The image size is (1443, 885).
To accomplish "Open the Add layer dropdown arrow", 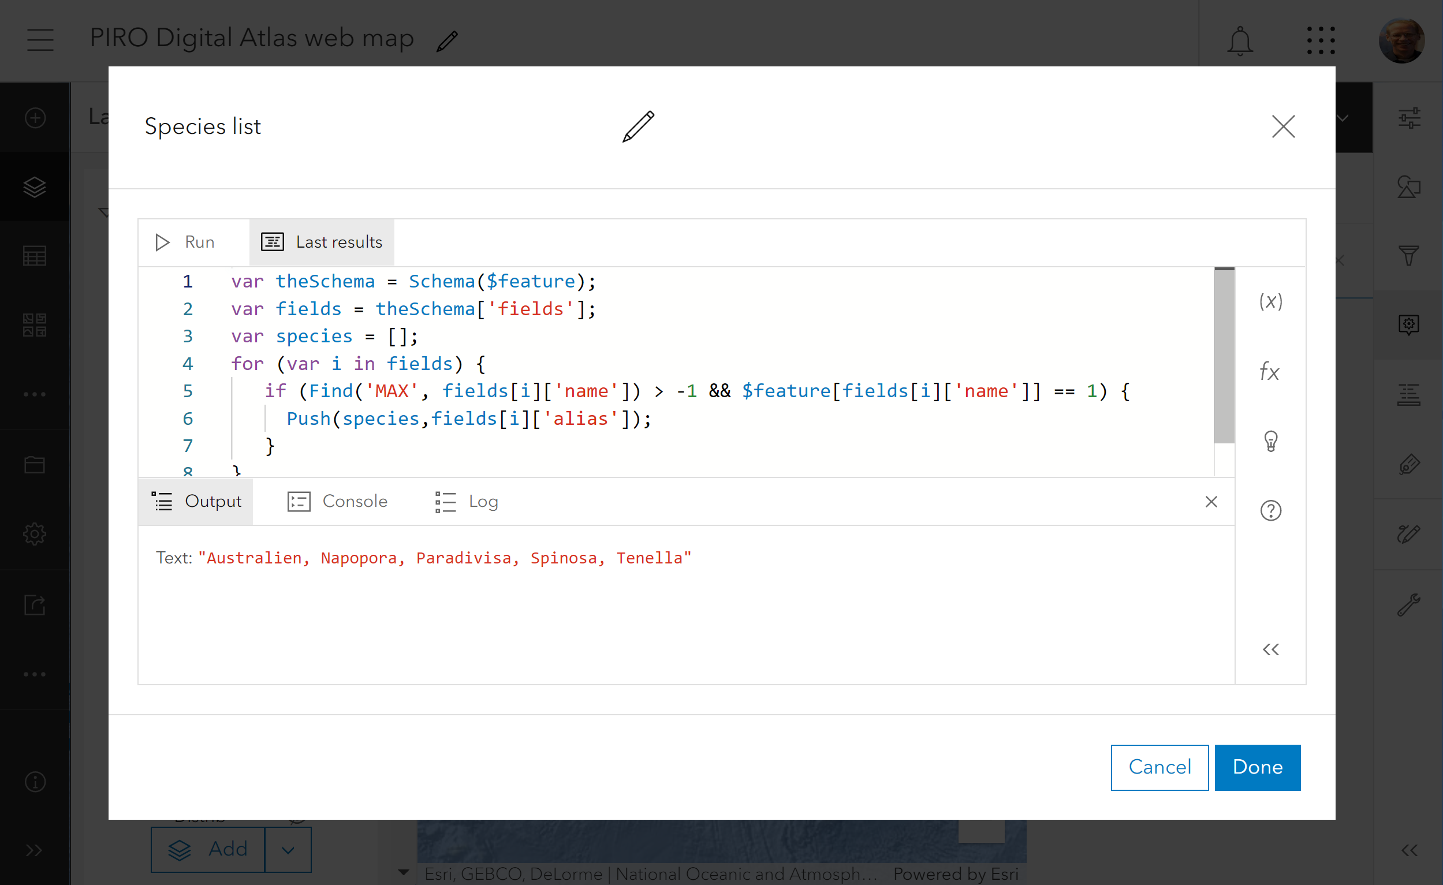I will click(288, 849).
